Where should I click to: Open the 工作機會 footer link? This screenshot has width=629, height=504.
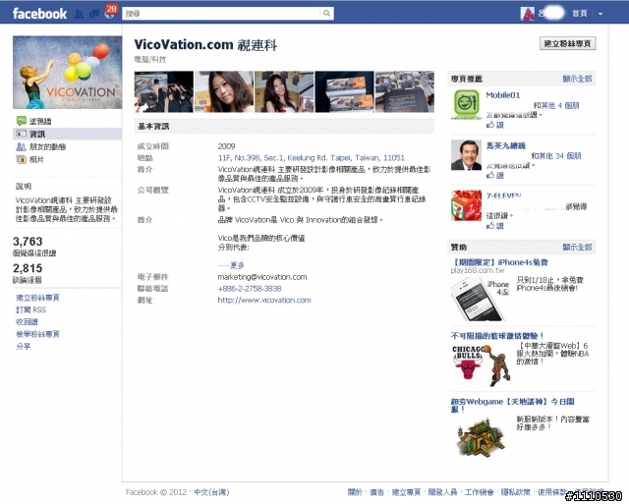pos(479,492)
